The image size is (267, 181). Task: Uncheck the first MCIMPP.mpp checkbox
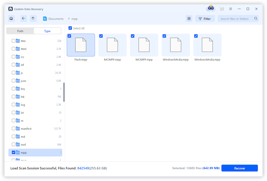(x=101, y=36)
